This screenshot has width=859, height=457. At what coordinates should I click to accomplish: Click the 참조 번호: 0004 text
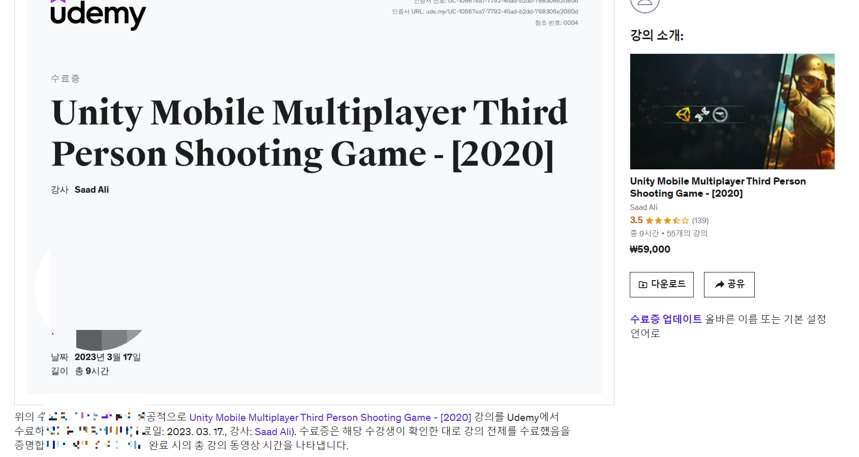[557, 23]
